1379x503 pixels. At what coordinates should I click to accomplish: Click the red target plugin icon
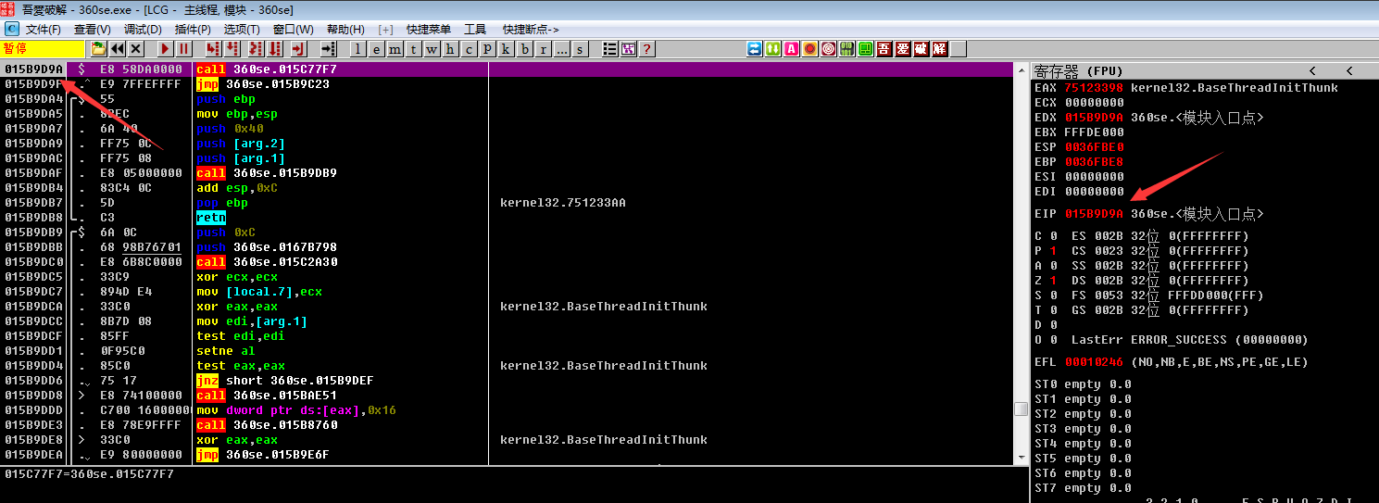[x=828, y=49]
